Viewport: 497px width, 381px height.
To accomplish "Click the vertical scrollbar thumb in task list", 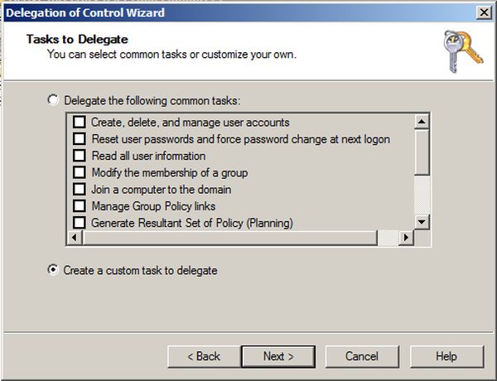I will pyautogui.click(x=422, y=152).
